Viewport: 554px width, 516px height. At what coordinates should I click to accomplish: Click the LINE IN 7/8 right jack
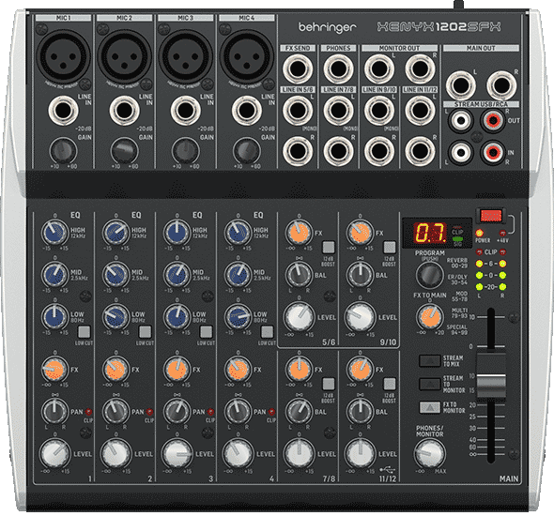(x=338, y=151)
